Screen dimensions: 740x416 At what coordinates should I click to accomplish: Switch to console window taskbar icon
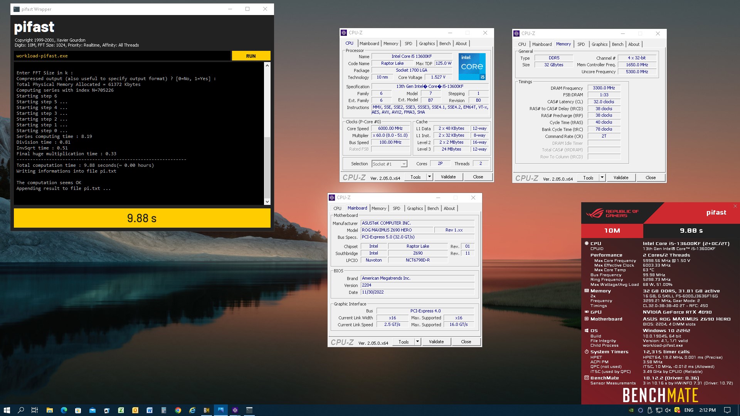pyautogui.click(x=249, y=410)
